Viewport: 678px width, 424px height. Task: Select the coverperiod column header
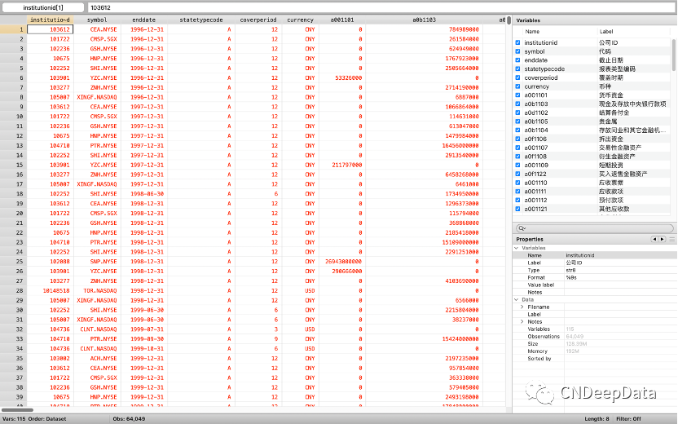[258, 20]
